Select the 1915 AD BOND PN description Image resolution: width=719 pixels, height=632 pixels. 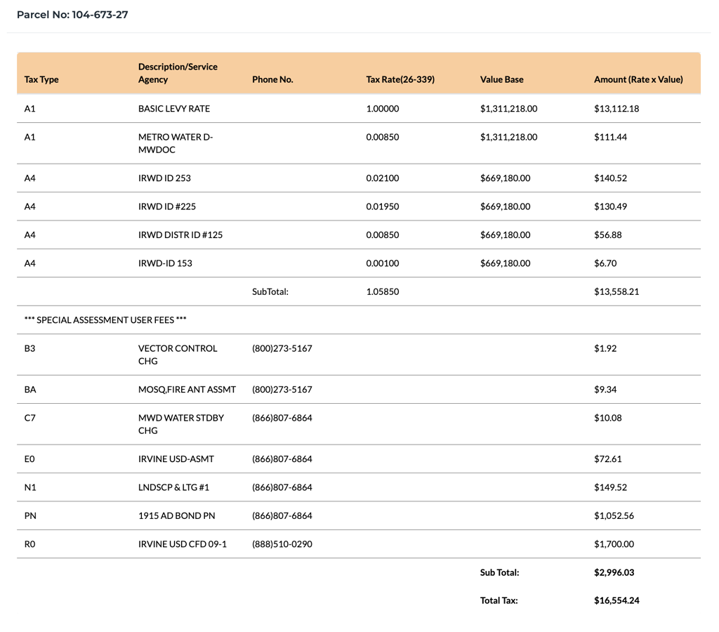pyautogui.click(x=176, y=516)
